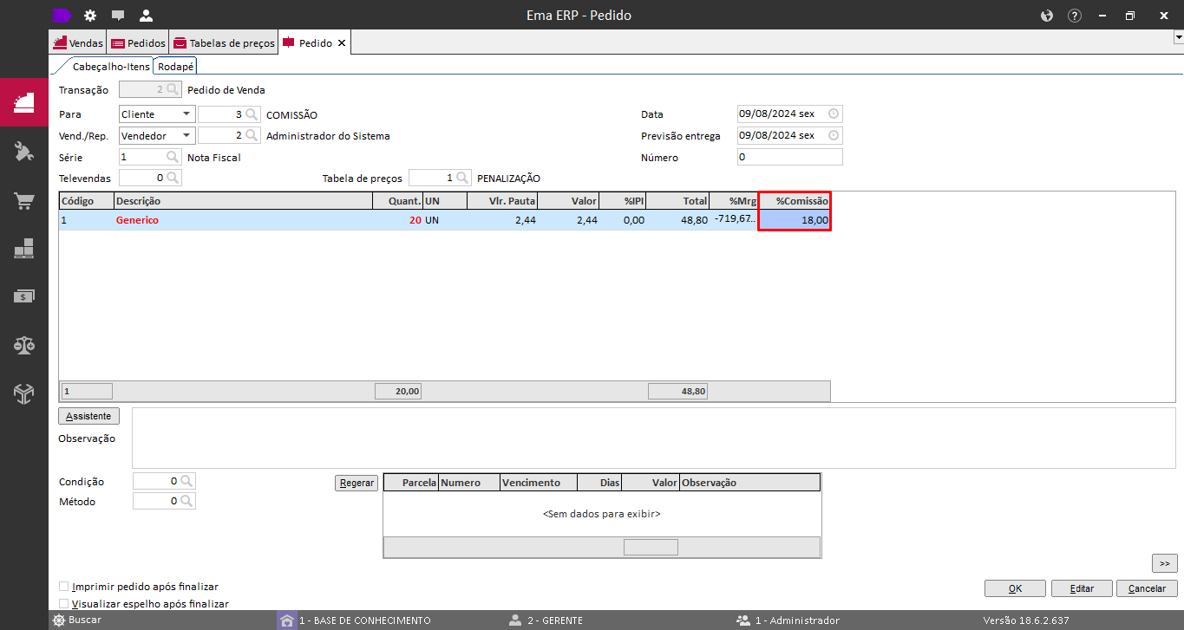Click the Assistente button
1184x630 pixels.
[x=88, y=416]
